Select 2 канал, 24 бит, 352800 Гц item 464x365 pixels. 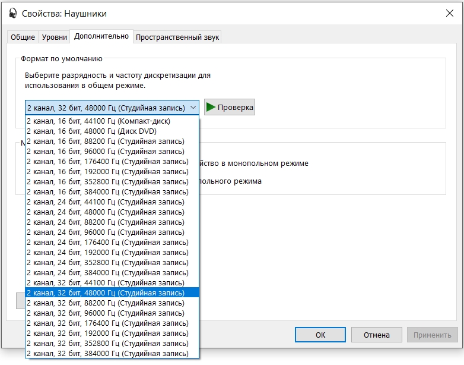pos(112,262)
